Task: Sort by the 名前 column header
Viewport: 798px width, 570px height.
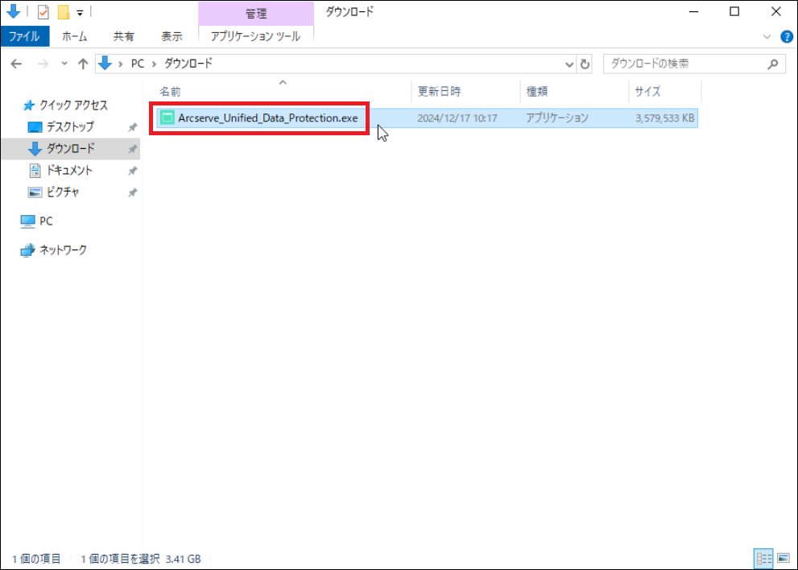Action: (x=171, y=92)
